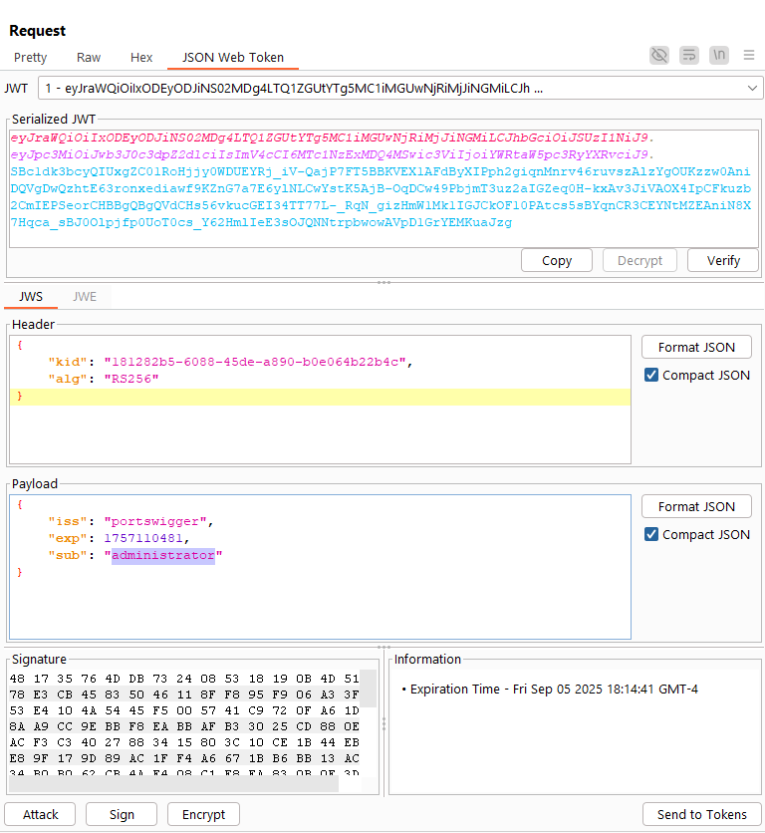Select the JWE tab
765x833 pixels.
tap(85, 297)
